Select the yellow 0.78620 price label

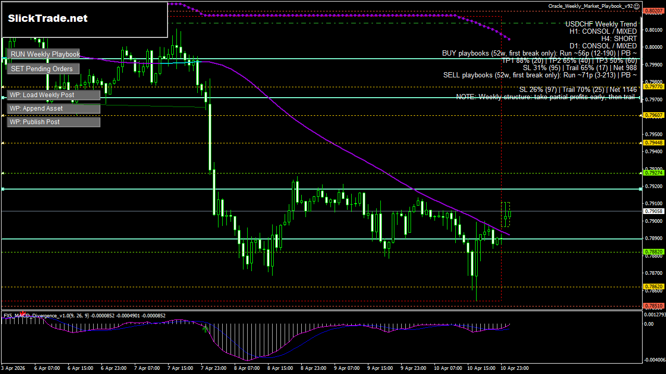coord(654,286)
